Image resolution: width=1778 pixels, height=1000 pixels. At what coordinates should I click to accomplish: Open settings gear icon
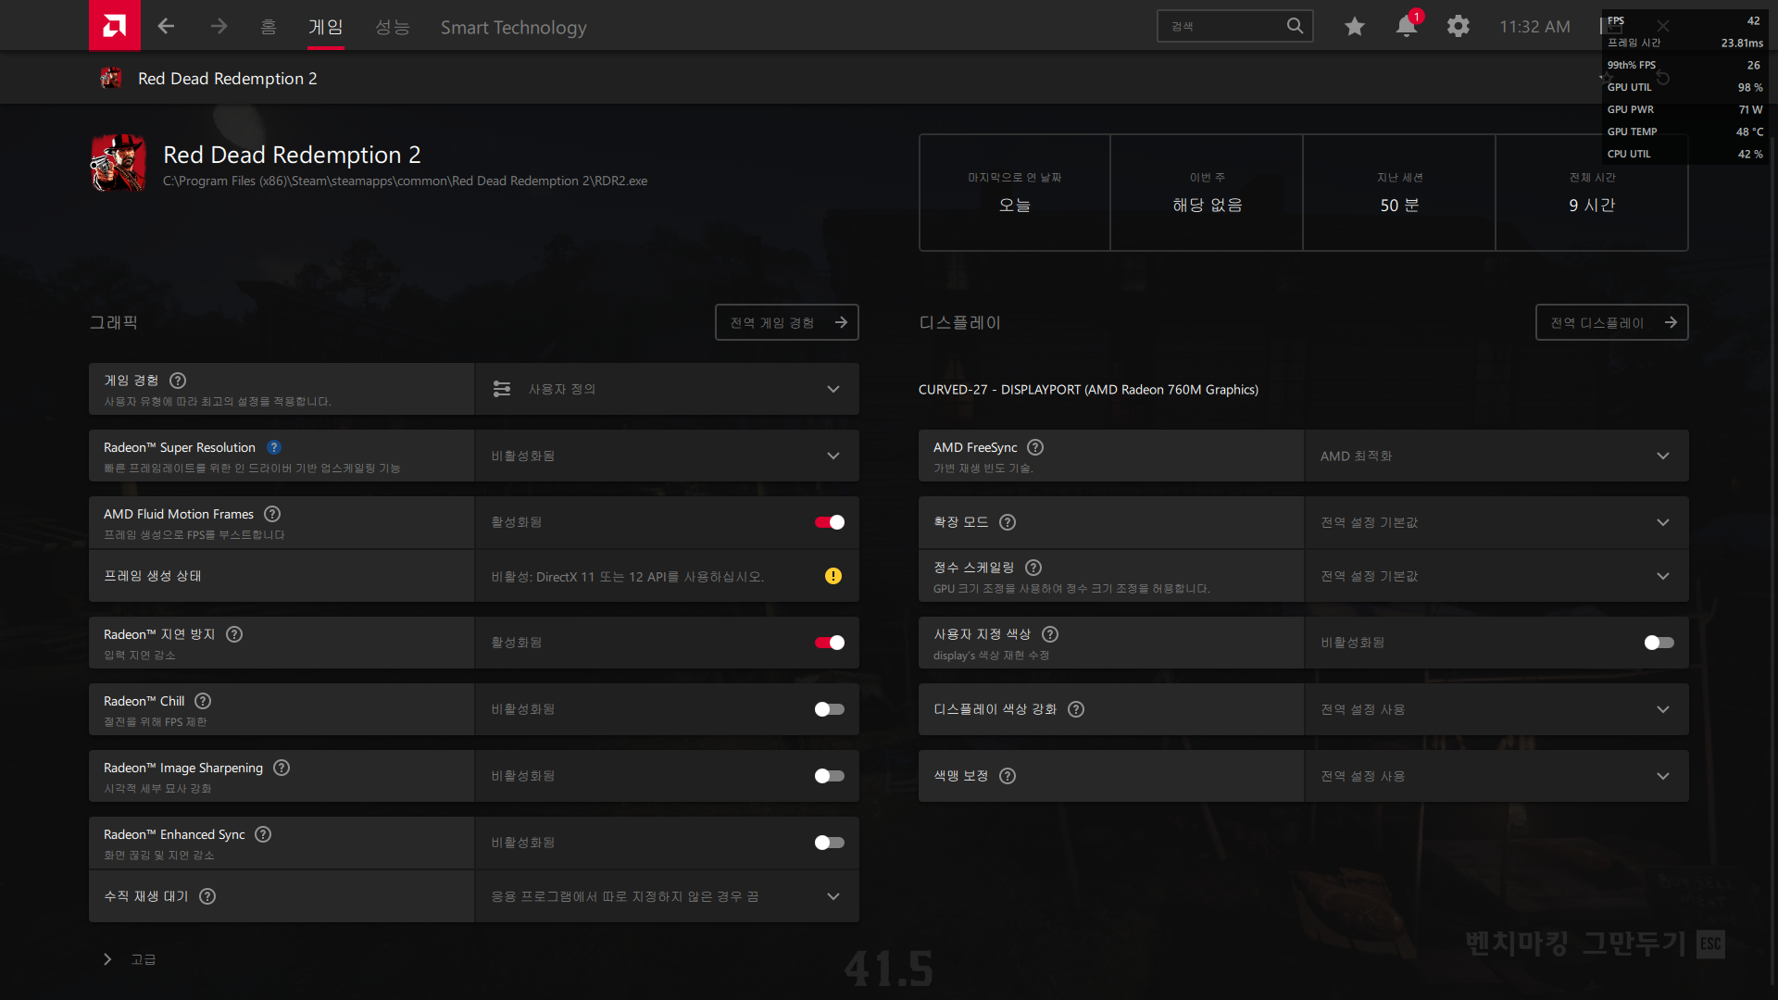tap(1459, 26)
